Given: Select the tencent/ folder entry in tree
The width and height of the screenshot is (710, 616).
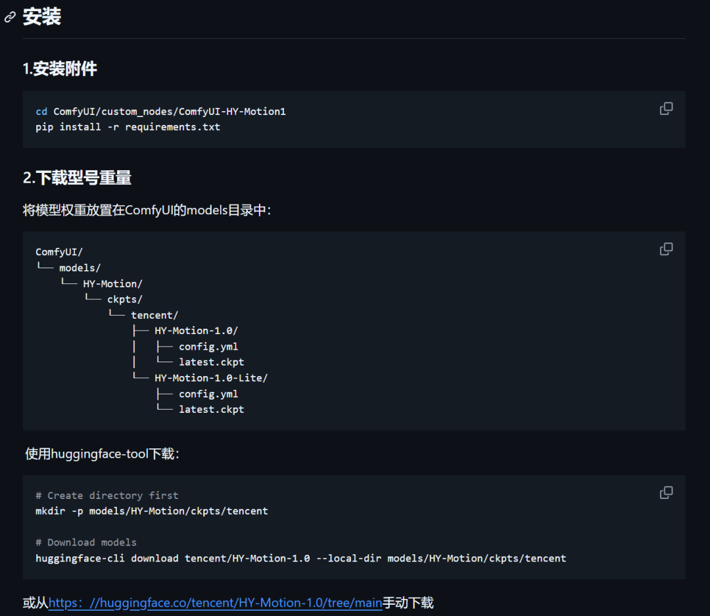Looking at the screenshot, I should pos(154,315).
